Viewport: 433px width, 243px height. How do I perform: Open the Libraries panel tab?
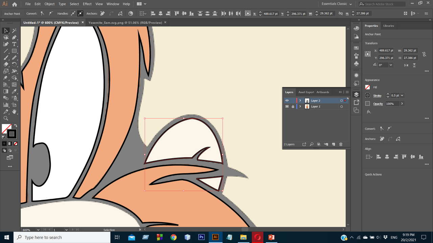point(388,26)
